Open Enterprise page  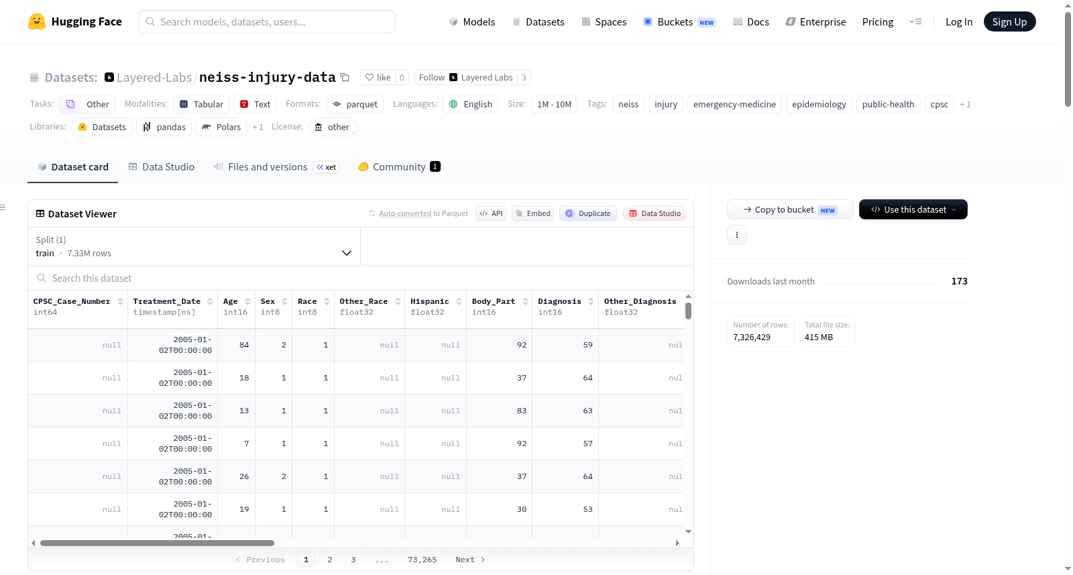coord(815,21)
